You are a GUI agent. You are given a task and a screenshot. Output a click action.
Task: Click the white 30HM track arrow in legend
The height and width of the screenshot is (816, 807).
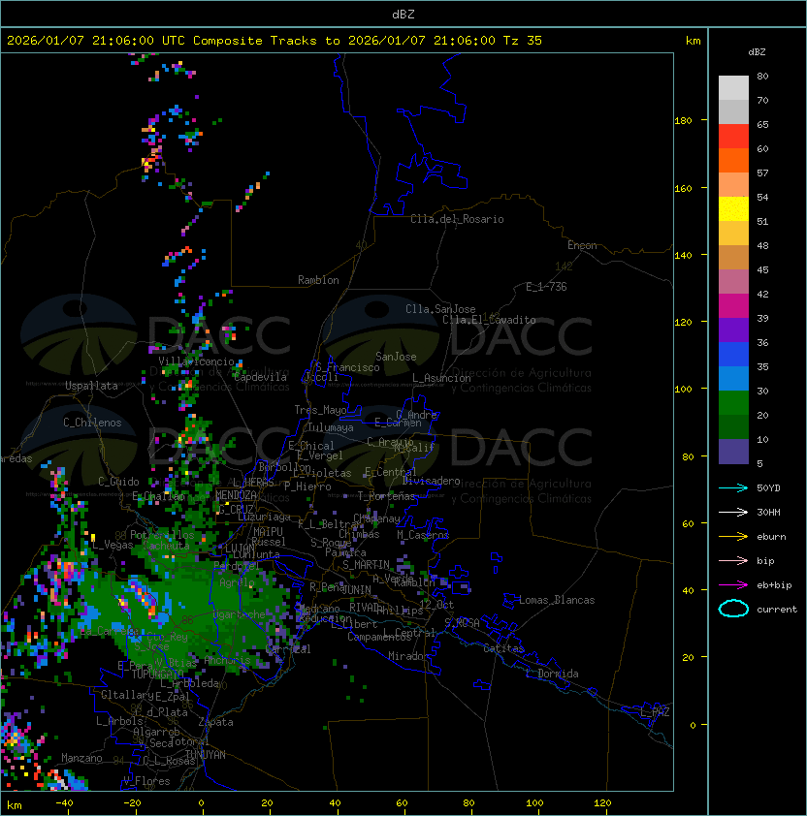point(733,512)
